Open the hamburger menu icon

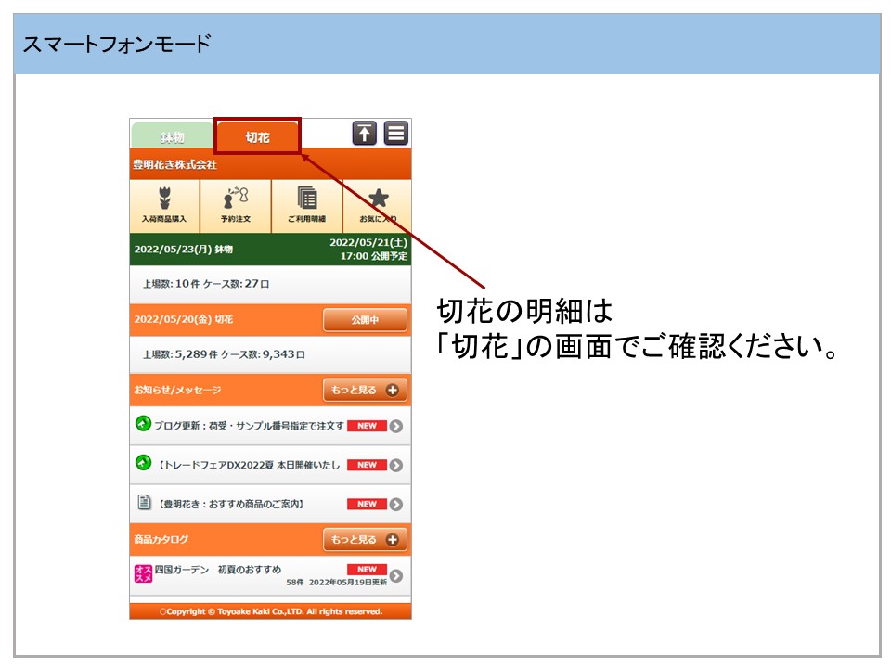(396, 134)
